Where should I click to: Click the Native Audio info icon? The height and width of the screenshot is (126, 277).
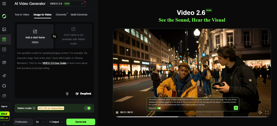tap(34, 108)
